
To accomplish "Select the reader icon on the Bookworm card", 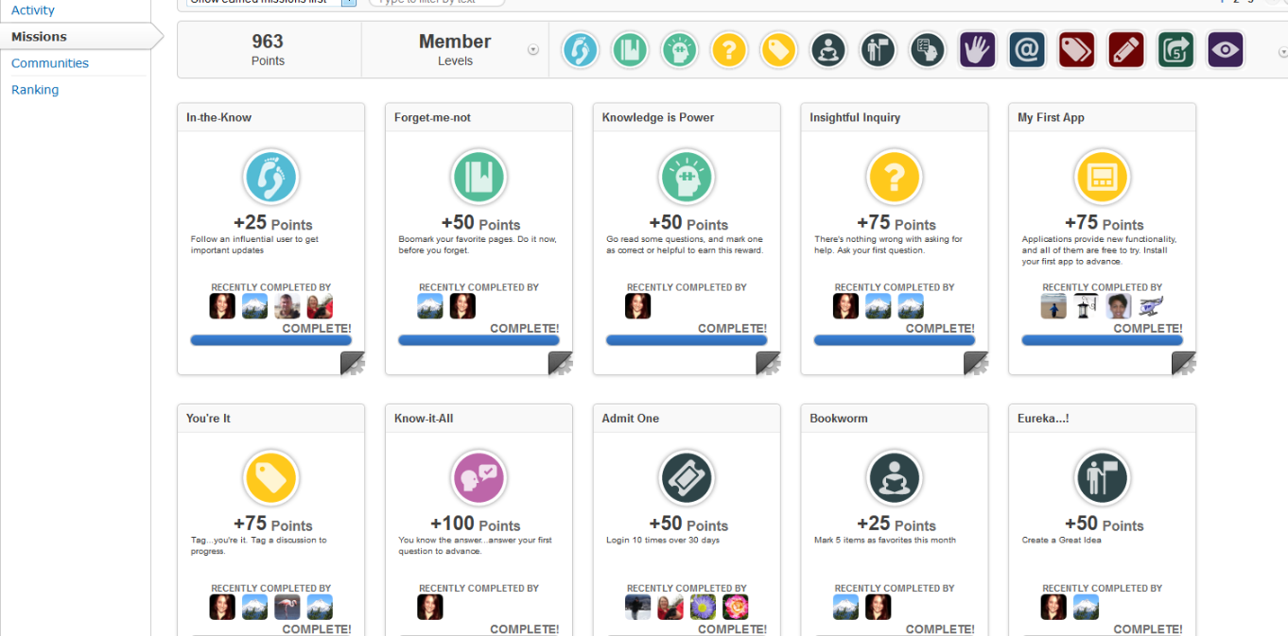I will coord(895,478).
